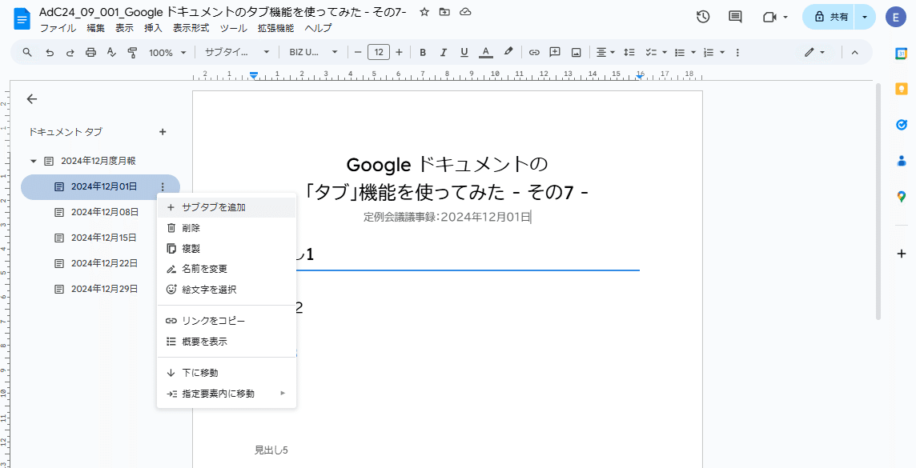Click the font size field showing 12
Viewport: 916px width, 468px height.
[x=379, y=53]
